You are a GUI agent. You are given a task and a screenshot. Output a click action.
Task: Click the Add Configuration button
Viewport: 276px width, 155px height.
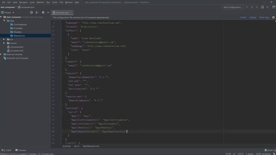point(233,7)
